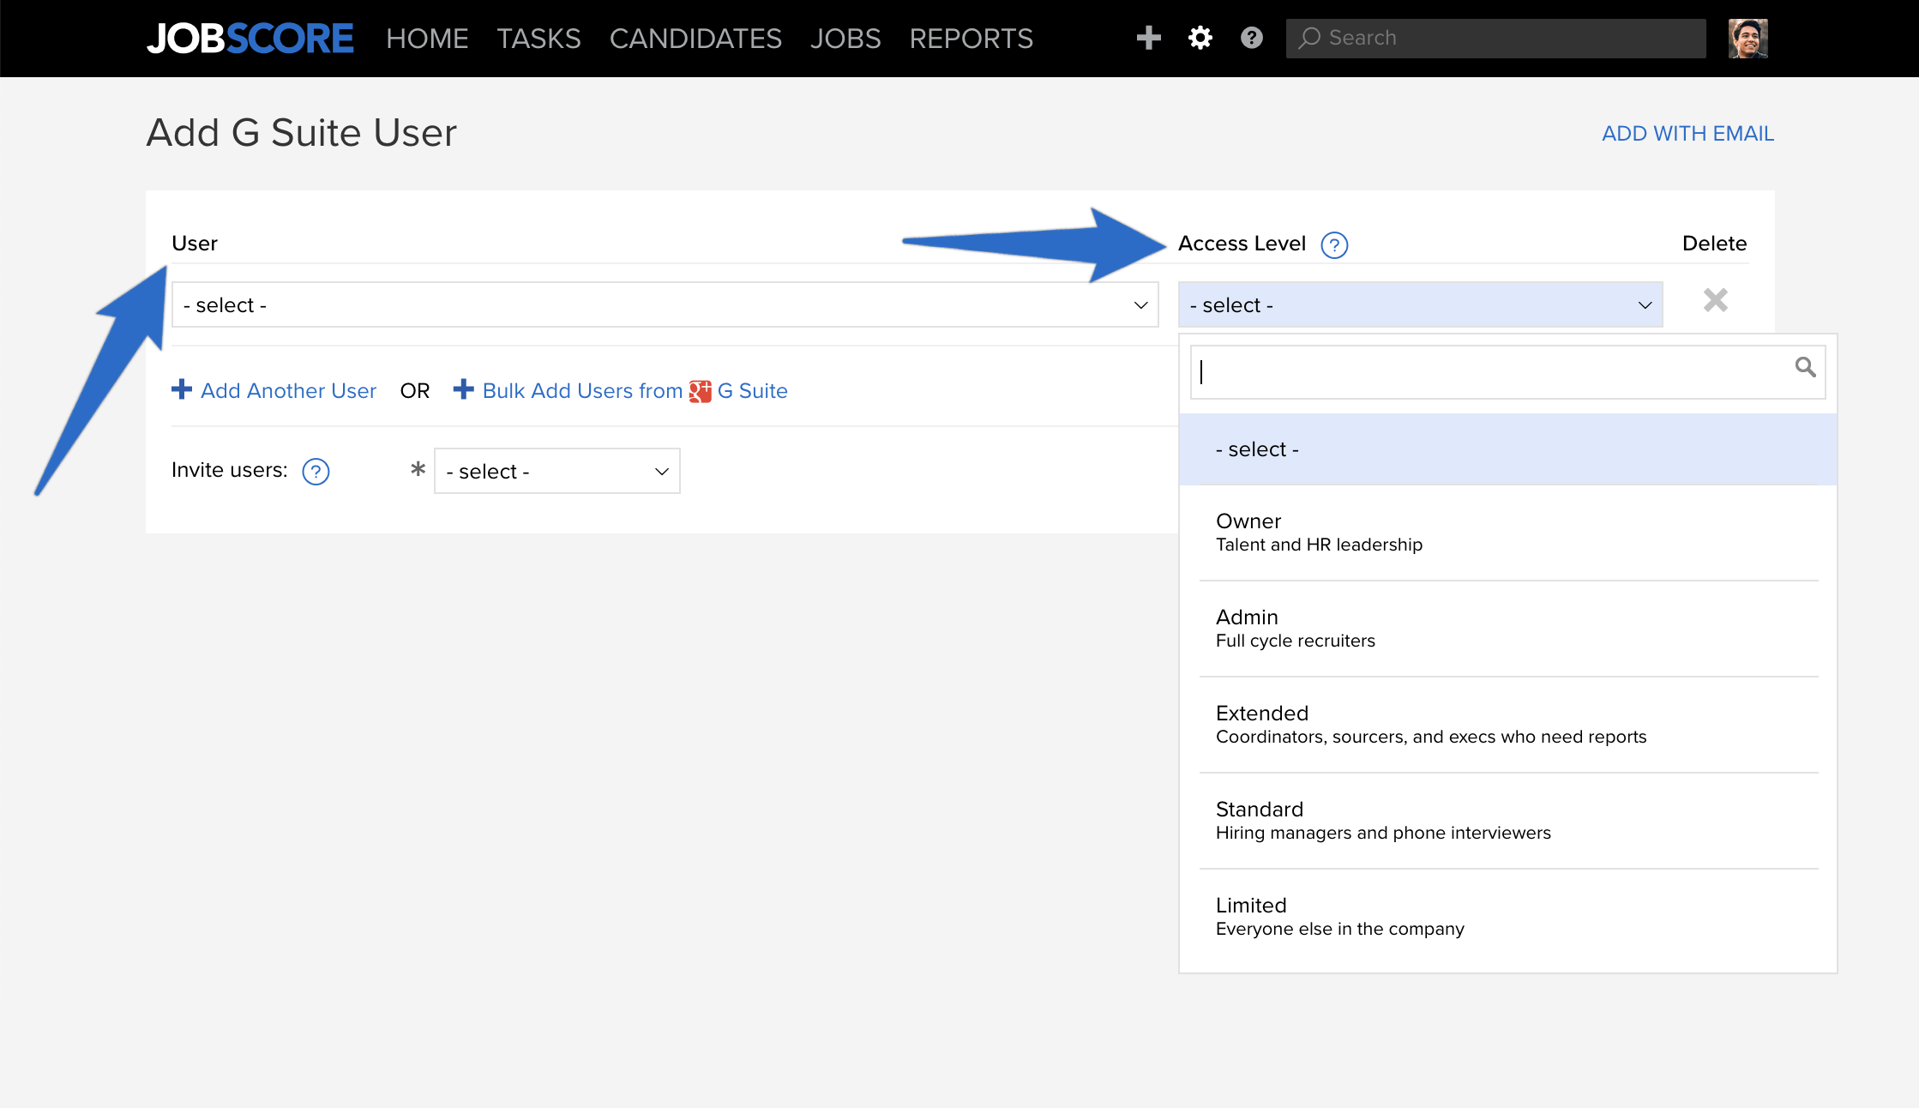Open the CANDIDATES menu
Viewport: 1919px width, 1108px height.
tap(695, 39)
